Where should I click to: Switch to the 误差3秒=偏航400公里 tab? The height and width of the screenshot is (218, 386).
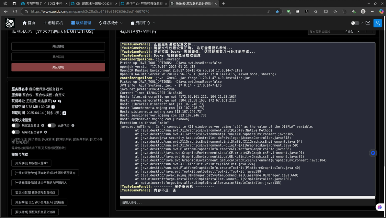click(x=94, y=4)
